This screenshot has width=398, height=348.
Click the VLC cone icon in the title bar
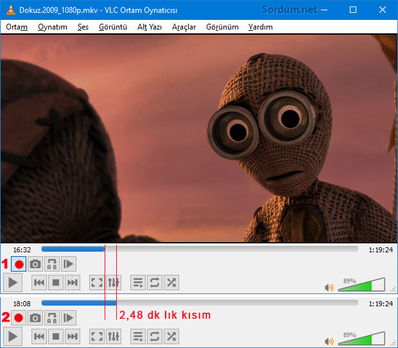tap(11, 10)
